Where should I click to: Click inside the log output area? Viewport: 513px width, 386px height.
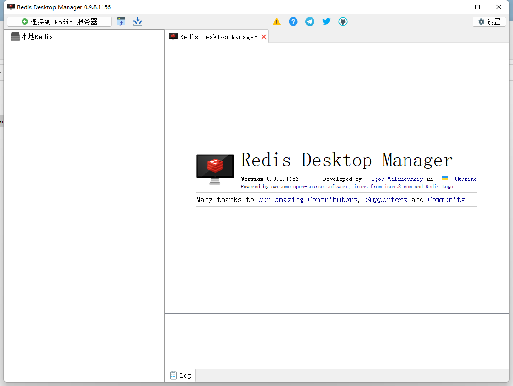(336, 341)
